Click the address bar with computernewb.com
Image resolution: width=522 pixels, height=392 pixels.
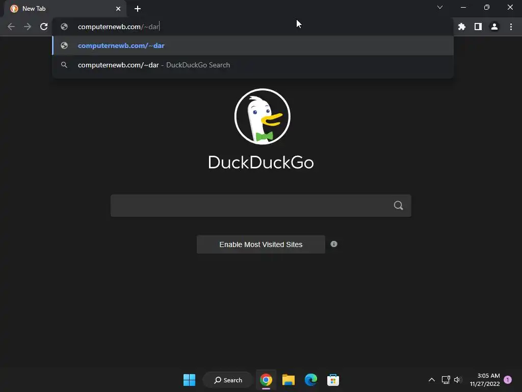(x=253, y=27)
